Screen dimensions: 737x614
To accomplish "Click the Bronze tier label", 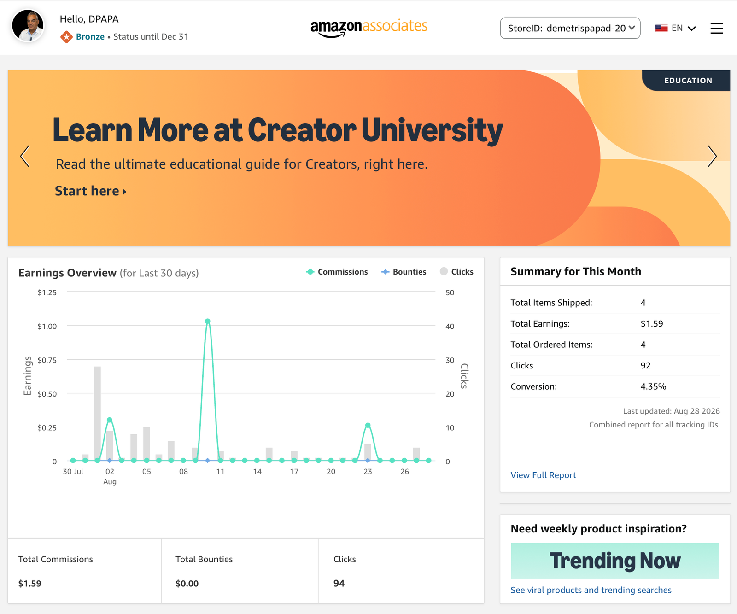I will coord(90,37).
